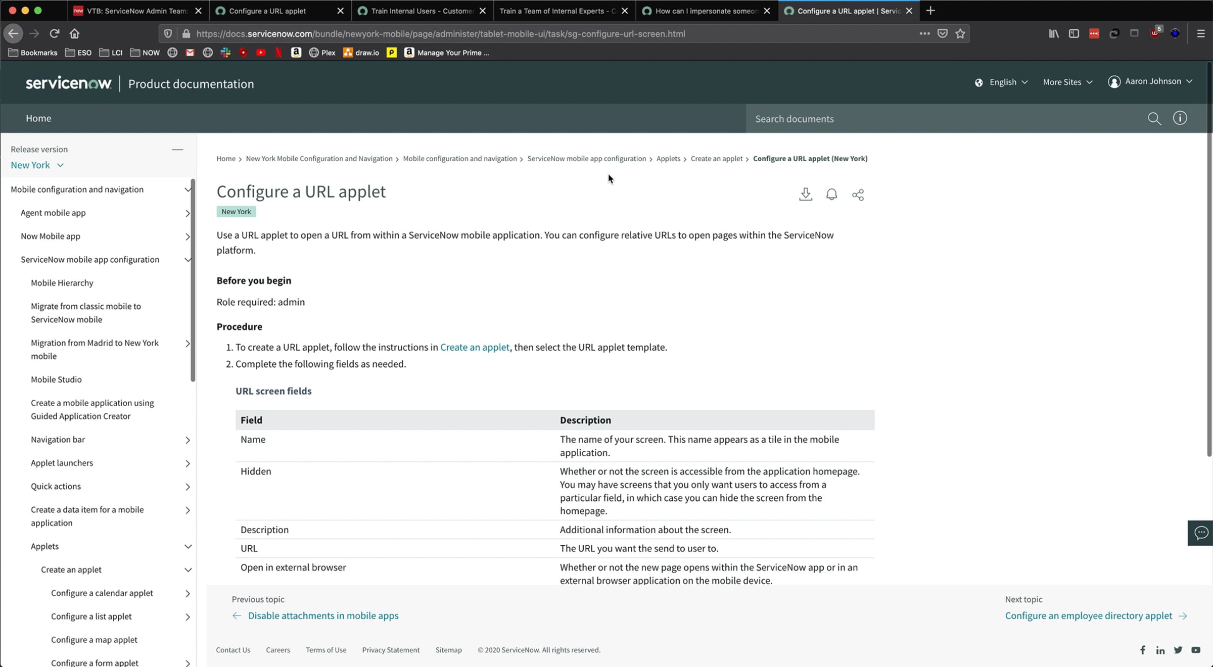Image resolution: width=1213 pixels, height=667 pixels.
Task: Open page actions ellipsis menu
Action: (x=924, y=33)
